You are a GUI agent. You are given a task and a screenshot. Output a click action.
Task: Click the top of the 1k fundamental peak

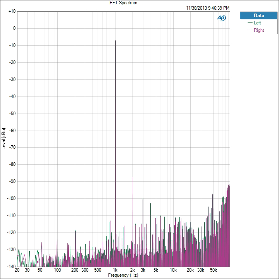coord(115,41)
